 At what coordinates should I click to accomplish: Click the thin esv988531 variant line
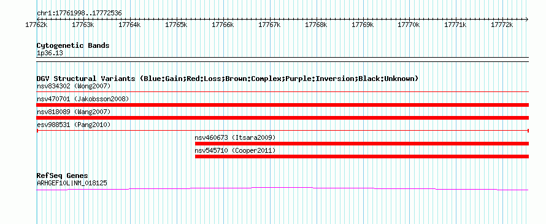(x=283, y=131)
